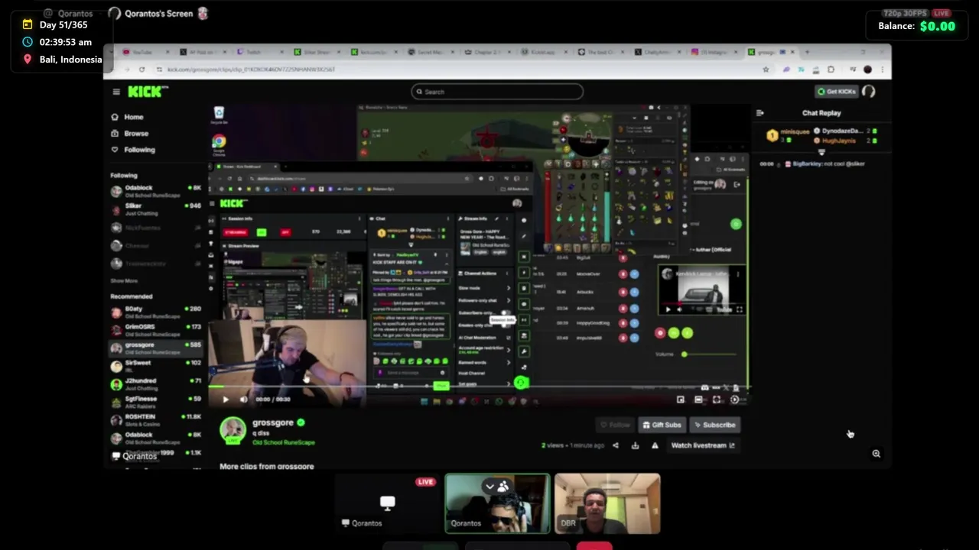Screen dimensions: 979x550
Task: Collapse the Chat Replay panel
Action: pos(759,113)
